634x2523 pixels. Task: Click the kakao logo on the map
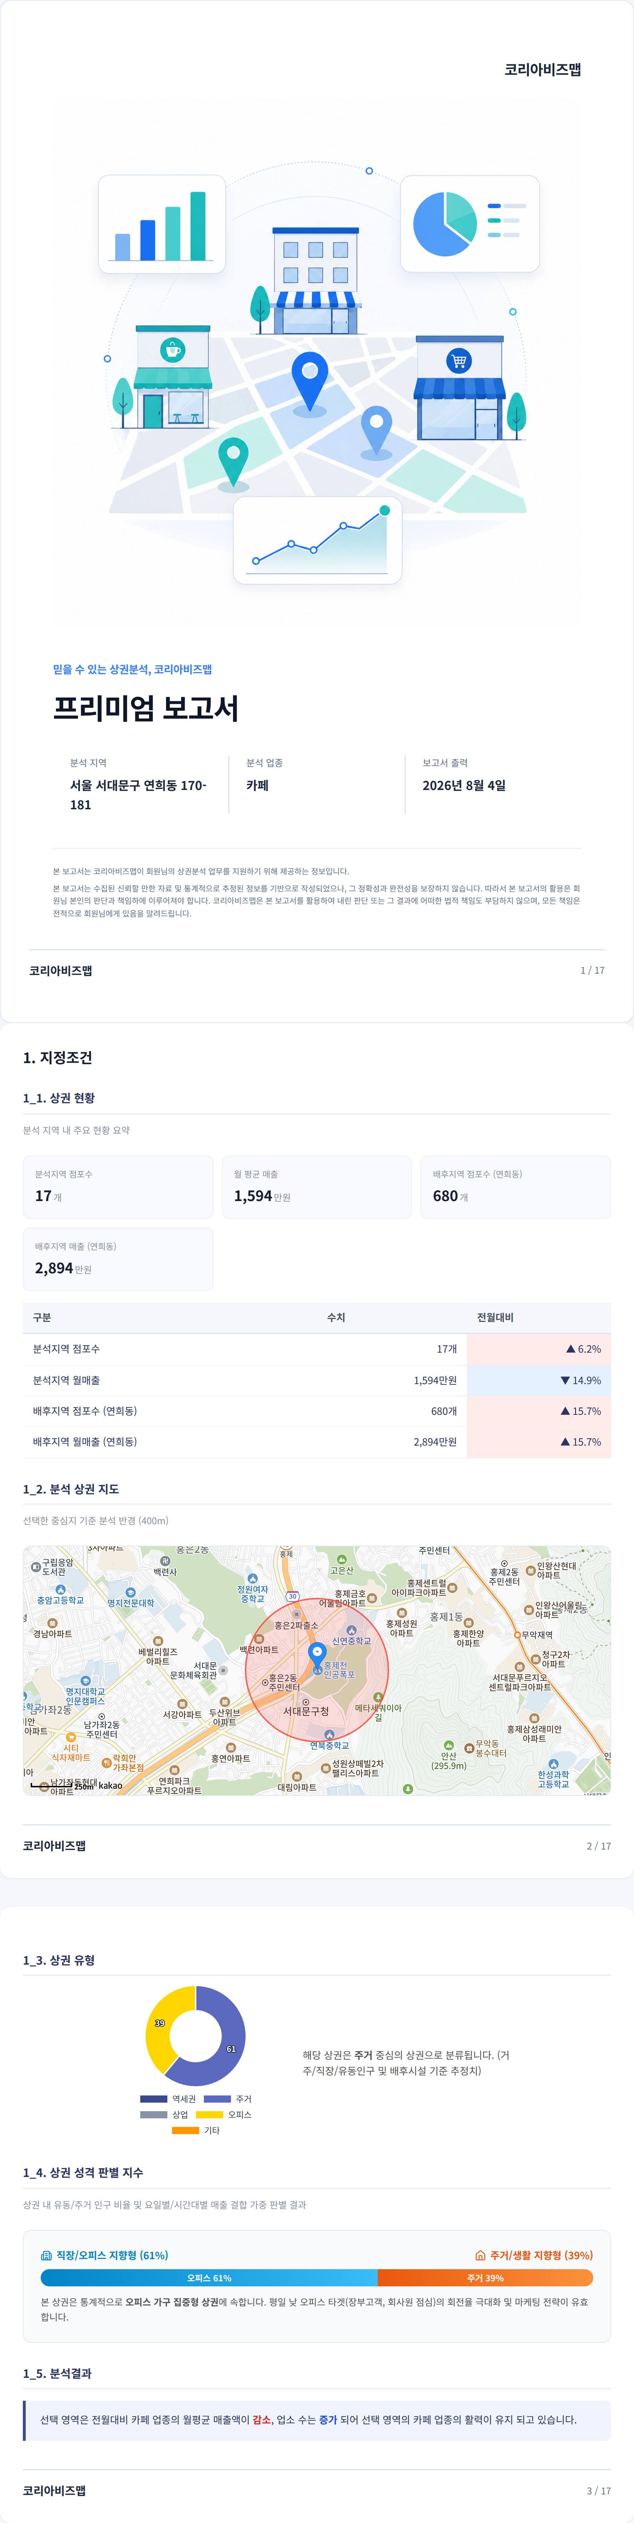click(111, 1786)
